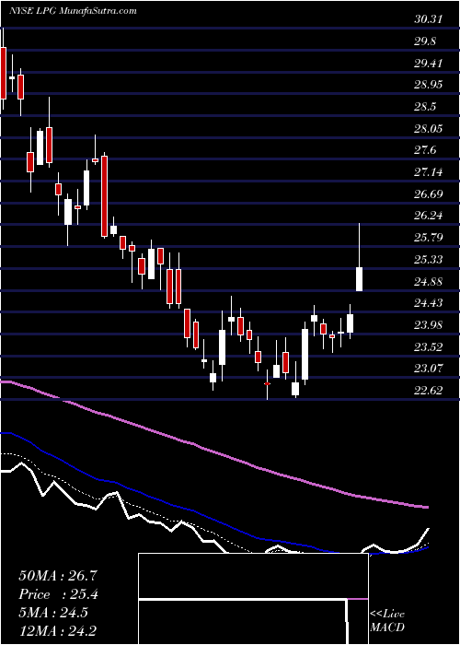Click the 24.43 price axis label

(x=428, y=303)
